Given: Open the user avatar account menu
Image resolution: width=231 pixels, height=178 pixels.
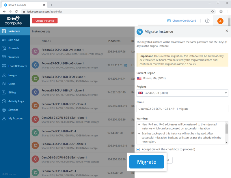Looking at the screenshot, I should pyautogui.click(x=220, y=21).
